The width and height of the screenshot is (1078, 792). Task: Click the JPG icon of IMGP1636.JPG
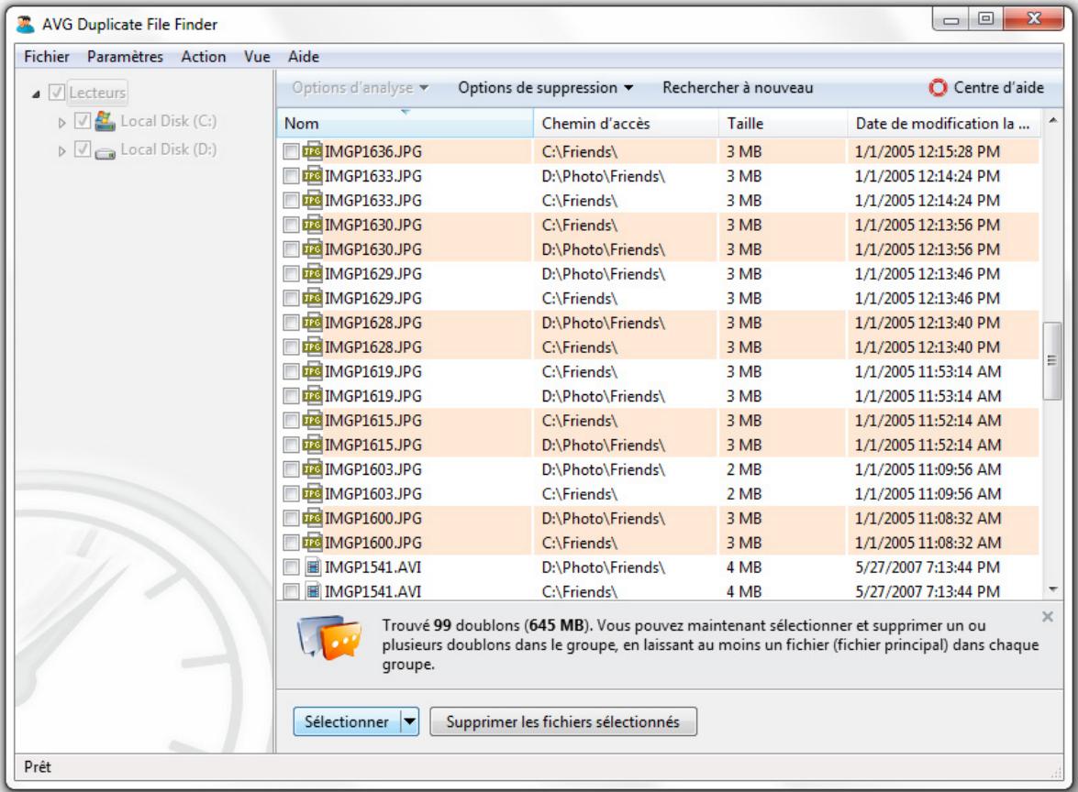coord(312,151)
